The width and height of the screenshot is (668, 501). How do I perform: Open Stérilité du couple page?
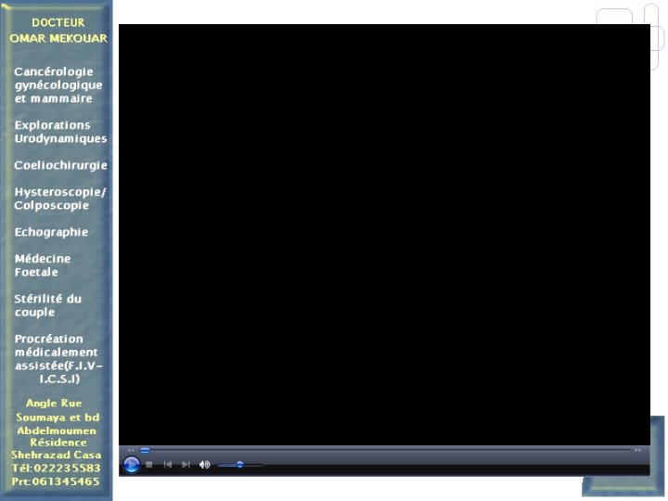coord(47,305)
